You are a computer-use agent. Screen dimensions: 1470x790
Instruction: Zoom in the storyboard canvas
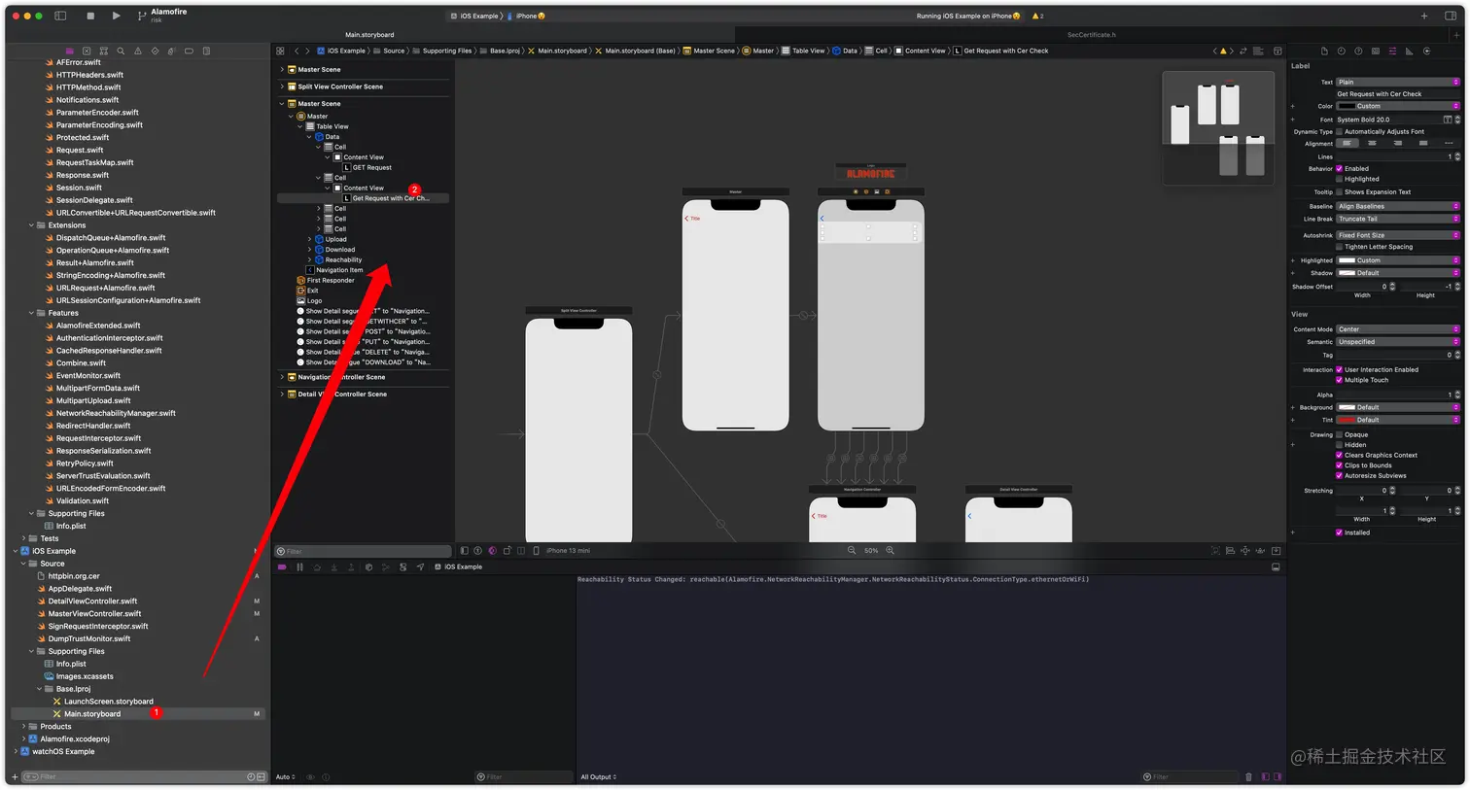click(x=890, y=550)
